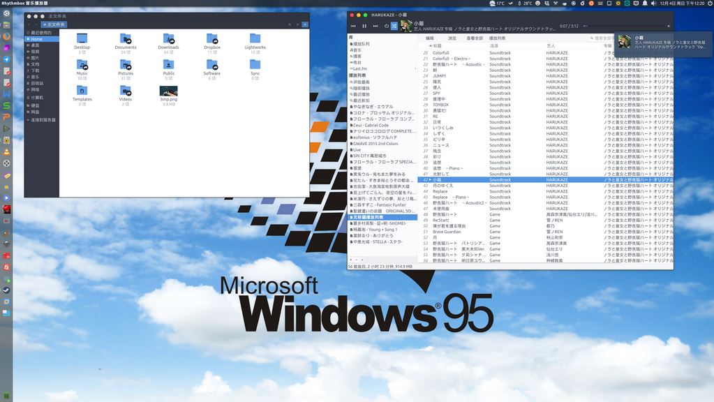Open the 编辑 menu in Rhythmbox toolbar

pos(430,38)
